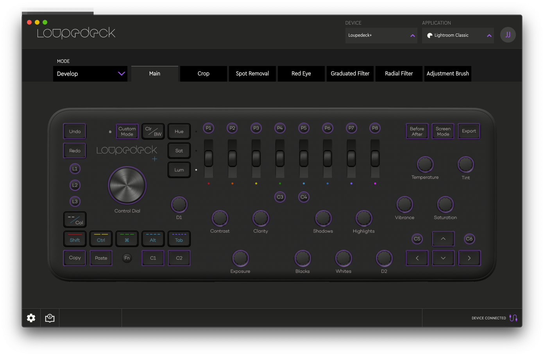Click the Fn round key
Screen dimensions: 544x356
click(x=127, y=258)
